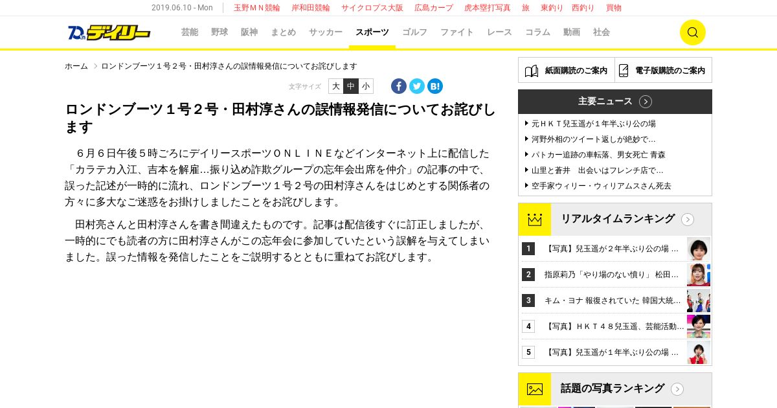Click thumbnail photo for ranking 1

click(x=699, y=249)
